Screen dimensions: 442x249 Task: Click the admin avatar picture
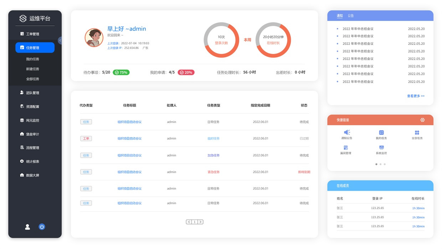pos(94,38)
